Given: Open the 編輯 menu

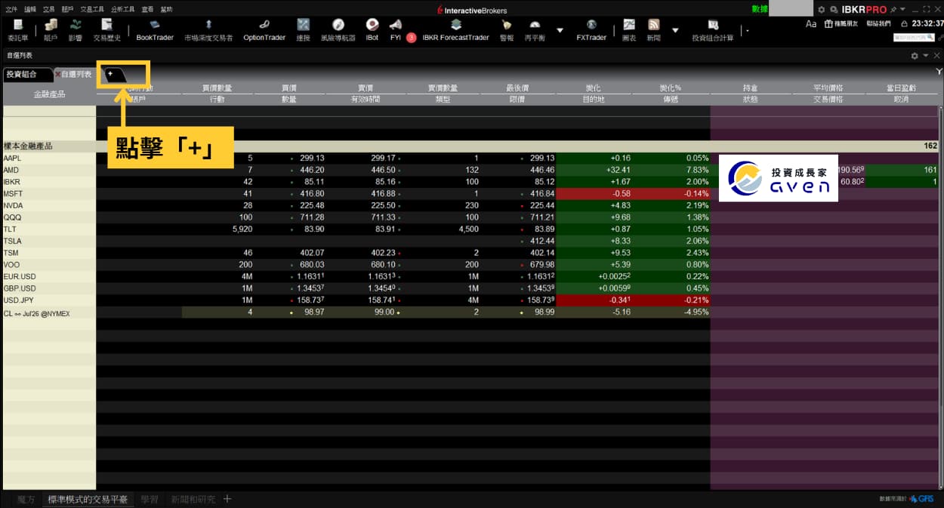Looking at the screenshot, I should click(x=30, y=10).
